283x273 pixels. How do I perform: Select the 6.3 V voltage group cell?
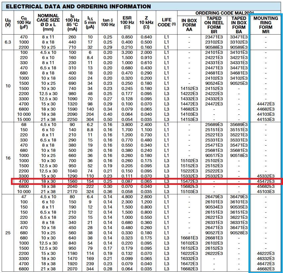pos(8,42)
